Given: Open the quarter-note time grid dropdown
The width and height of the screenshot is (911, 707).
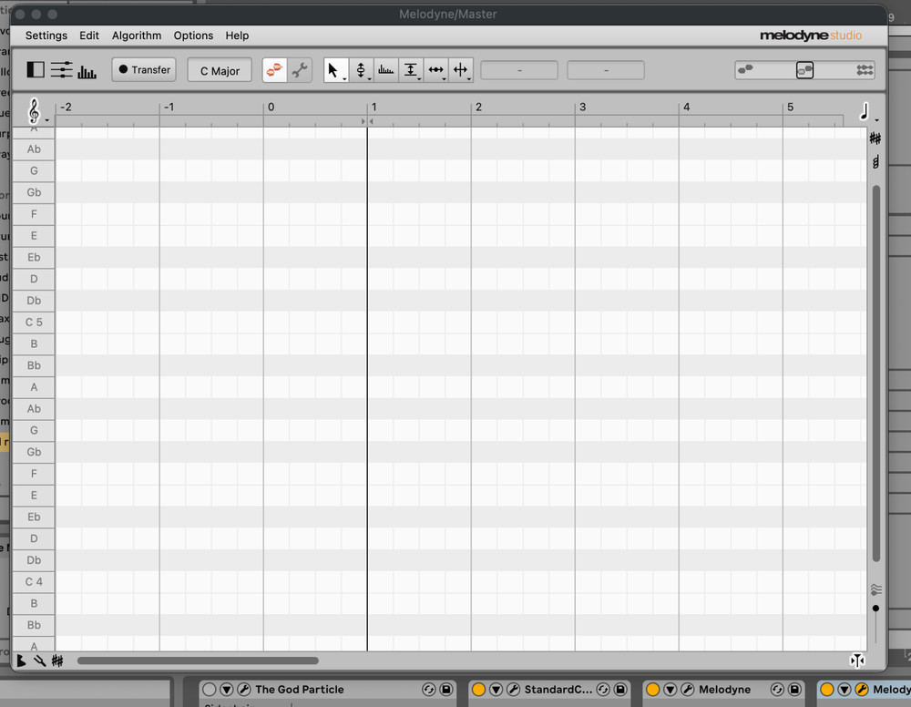Looking at the screenshot, I should click(x=864, y=111).
